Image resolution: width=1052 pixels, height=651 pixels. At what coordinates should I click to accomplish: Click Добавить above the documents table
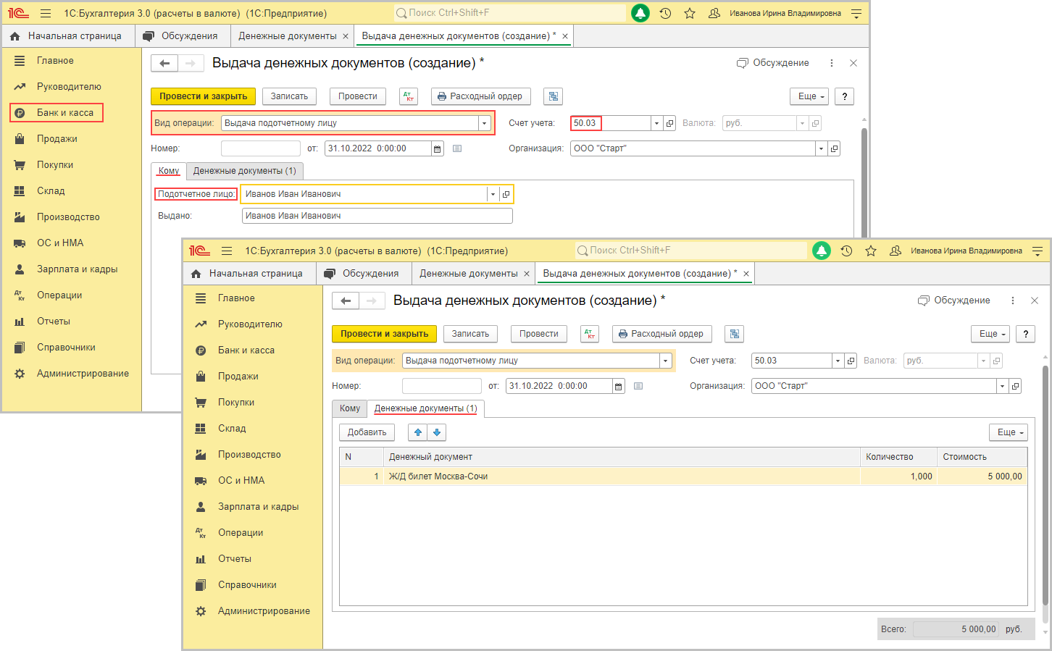367,432
